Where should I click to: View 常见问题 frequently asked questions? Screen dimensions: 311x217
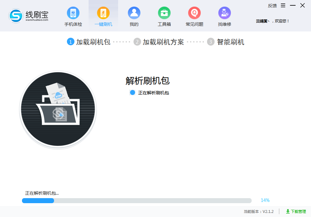[x=194, y=15]
